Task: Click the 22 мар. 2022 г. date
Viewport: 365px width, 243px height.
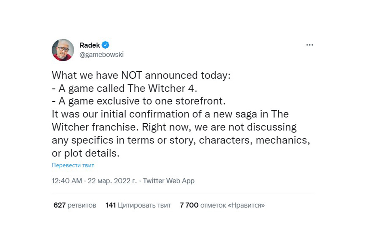Action: point(112,181)
